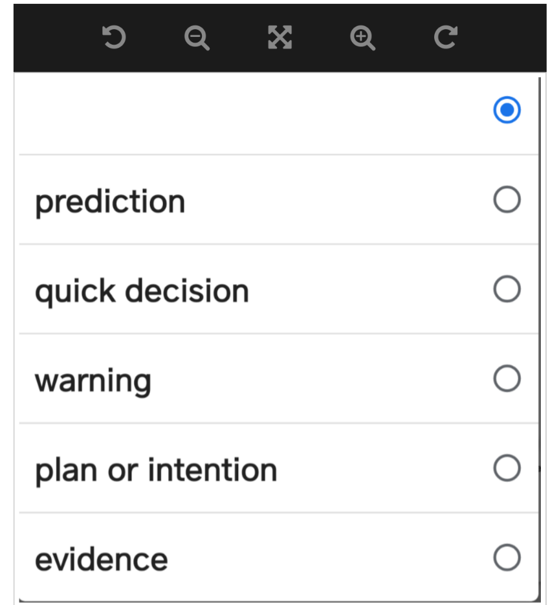Pick the radio button for 'warning'

507,379
